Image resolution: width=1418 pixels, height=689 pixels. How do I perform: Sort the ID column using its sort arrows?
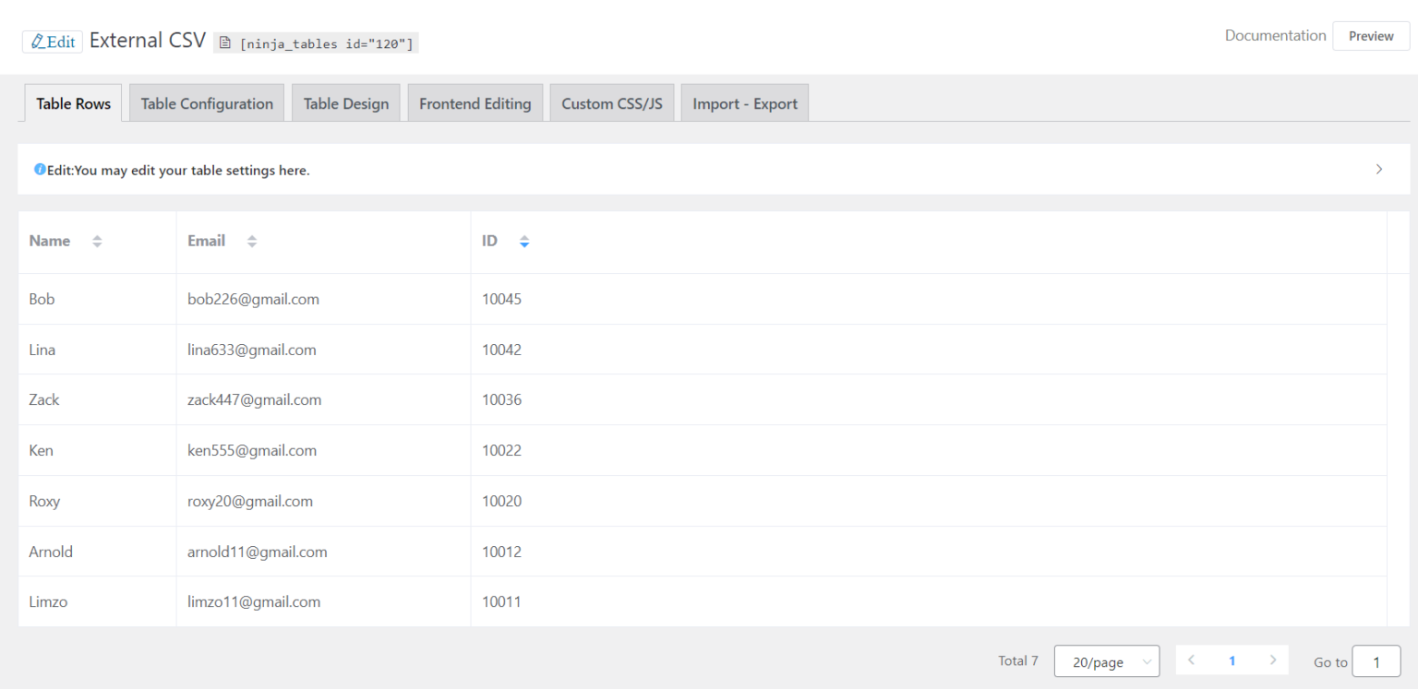(x=524, y=241)
